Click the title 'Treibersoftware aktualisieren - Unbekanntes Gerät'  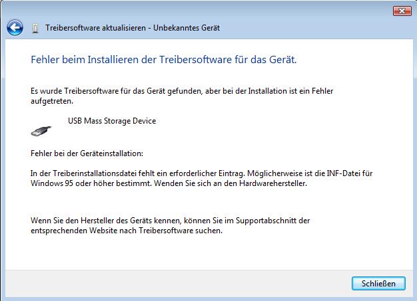point(133,28)
